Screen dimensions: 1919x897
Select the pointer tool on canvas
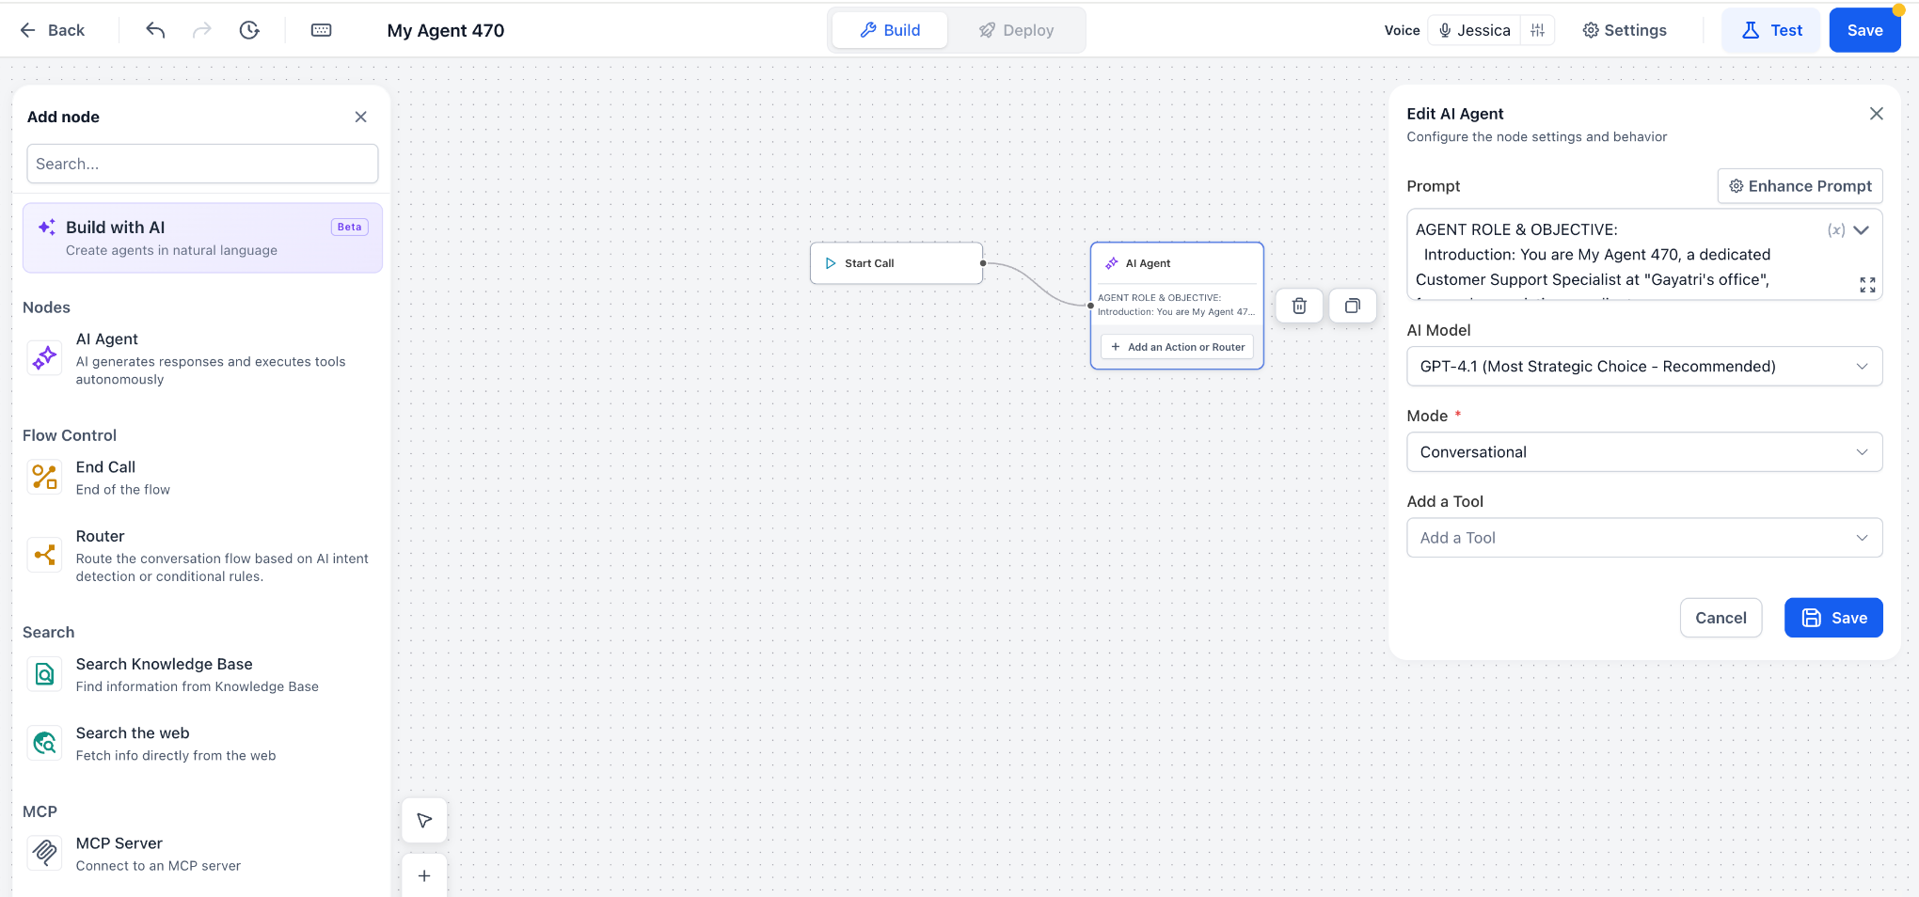[424, 821]
